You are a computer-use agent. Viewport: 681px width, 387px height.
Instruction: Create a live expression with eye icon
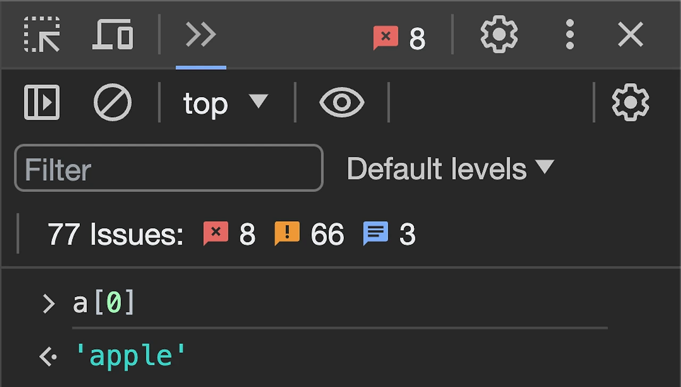click(x=342, y=102)
